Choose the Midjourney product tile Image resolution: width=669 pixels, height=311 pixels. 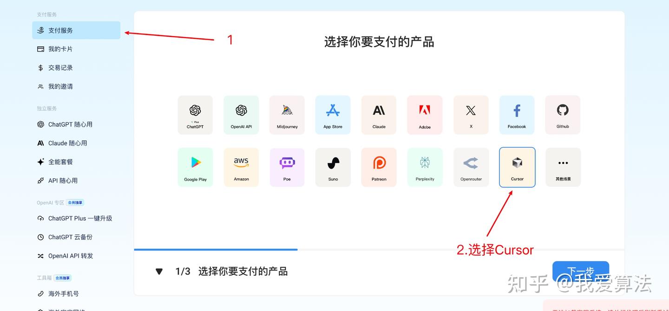point(287,115)
